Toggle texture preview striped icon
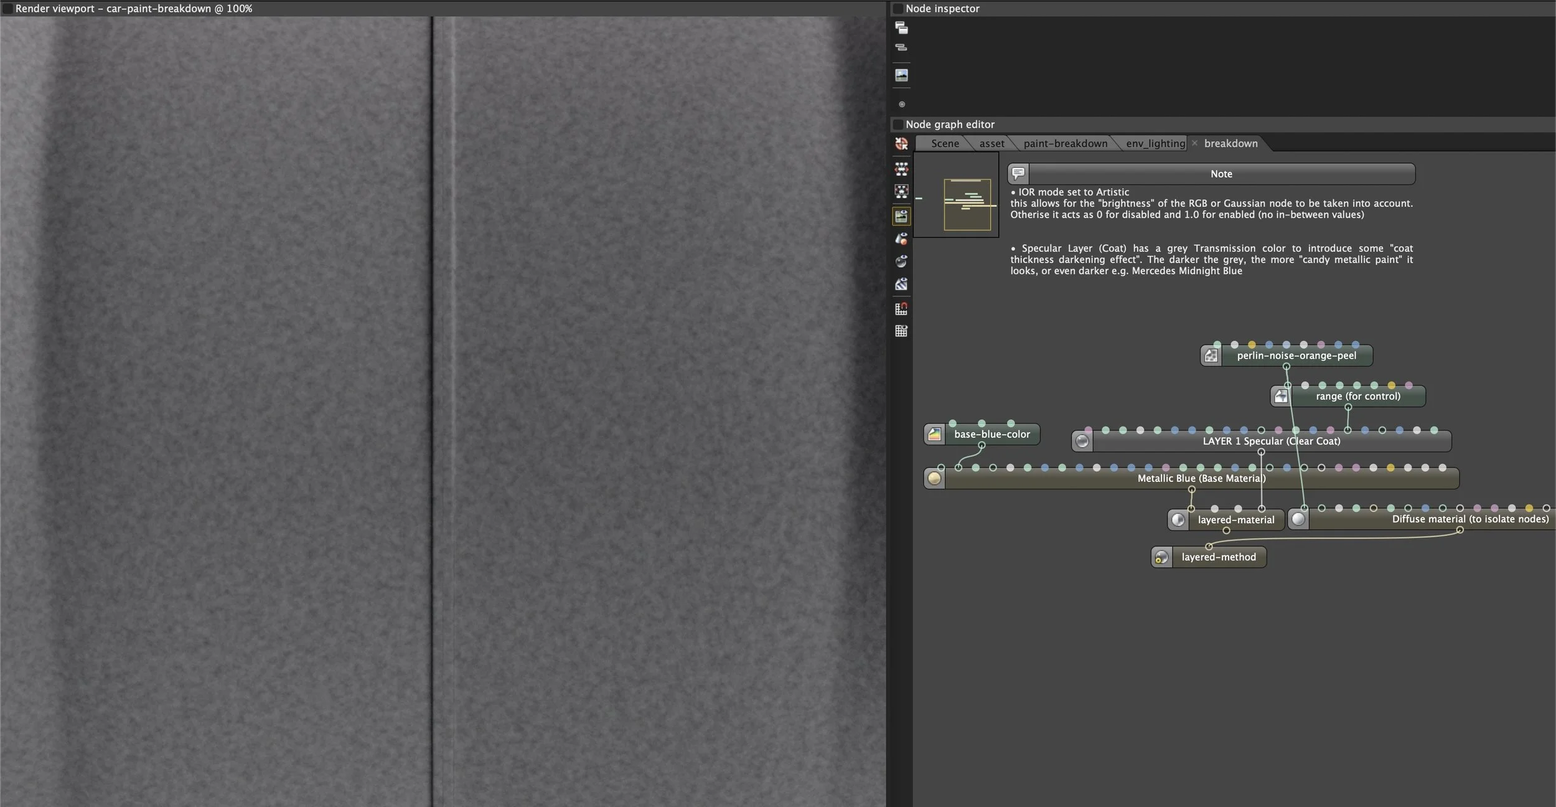The height and width of the screenshot is (807, 1556). point(901,285)
